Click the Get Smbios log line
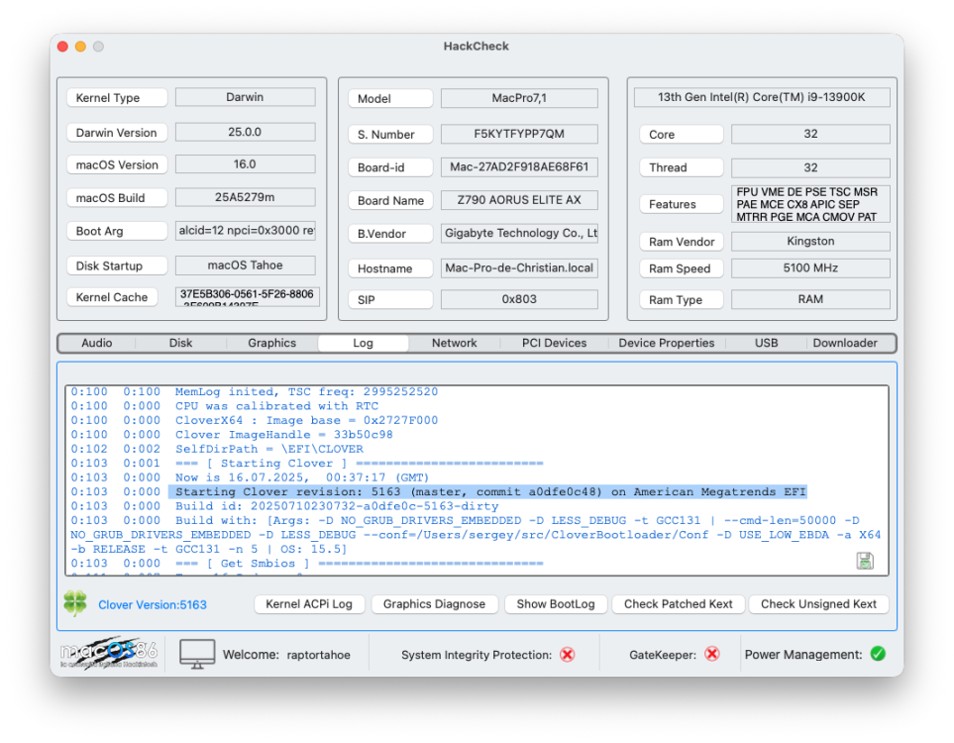 point(359,564)
